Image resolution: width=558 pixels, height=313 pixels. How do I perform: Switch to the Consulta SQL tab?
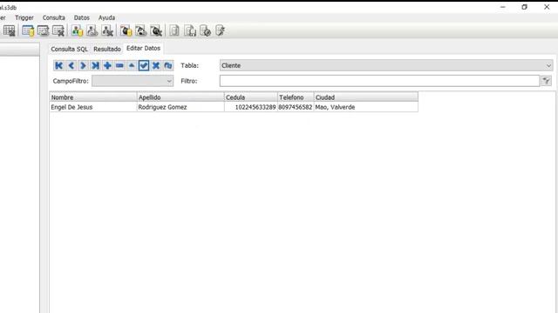click(x=69, y=49)
